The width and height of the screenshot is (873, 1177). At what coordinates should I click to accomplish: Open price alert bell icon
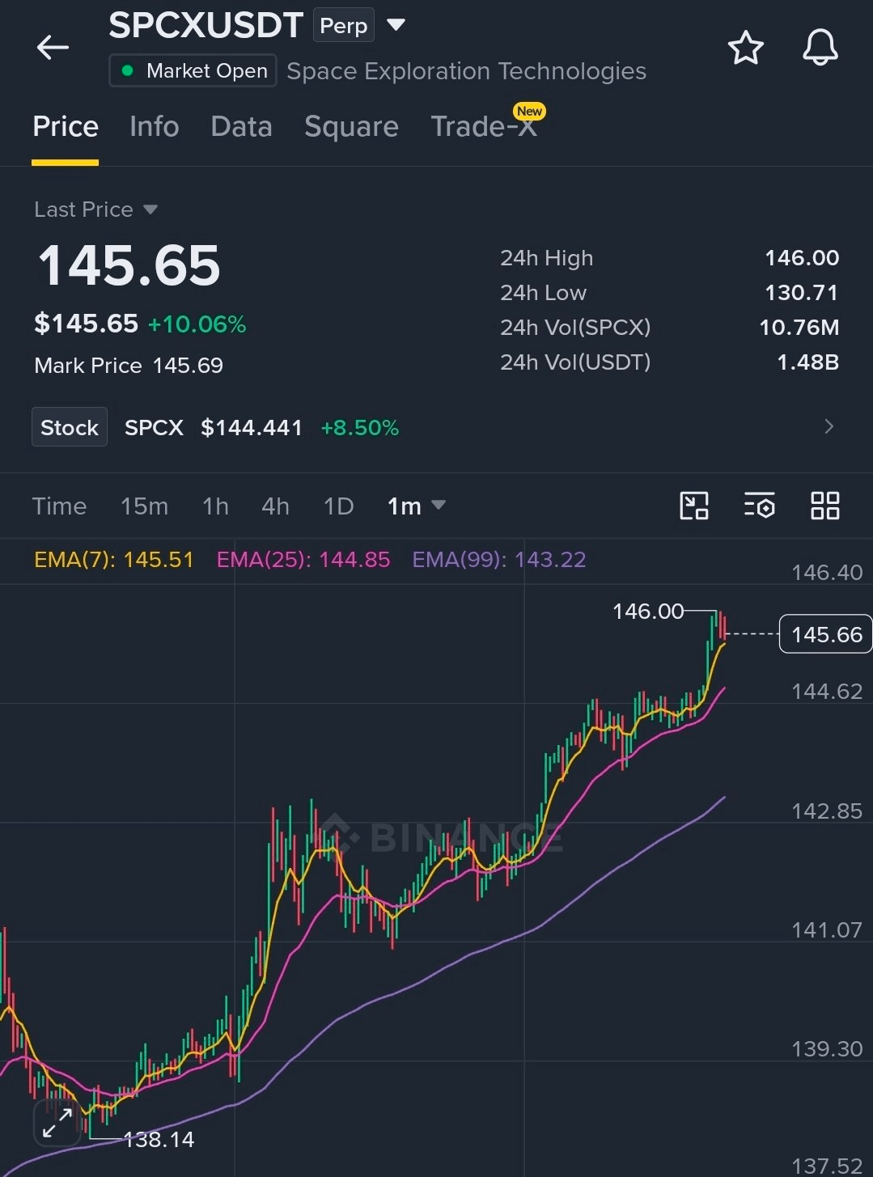coord(820,48)
